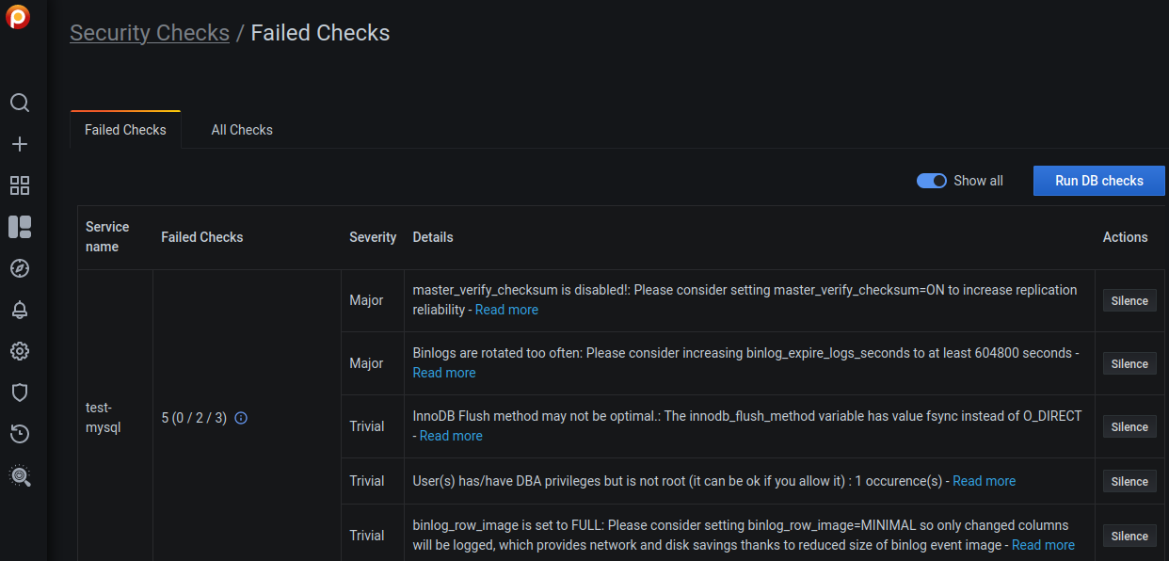Open the Alerting bell icon
This screenshot has width=1169, height=561.
(x=19, y=310)
